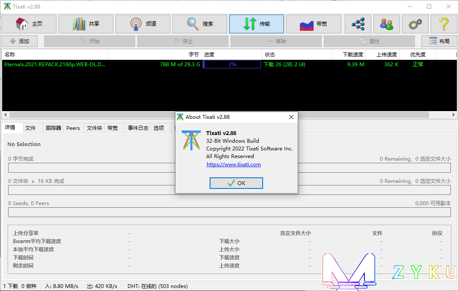Viewport: 459px width, 291px height.
Task: Click the 入: 8.80 MB/s status entry
Action: pos(62,286)
